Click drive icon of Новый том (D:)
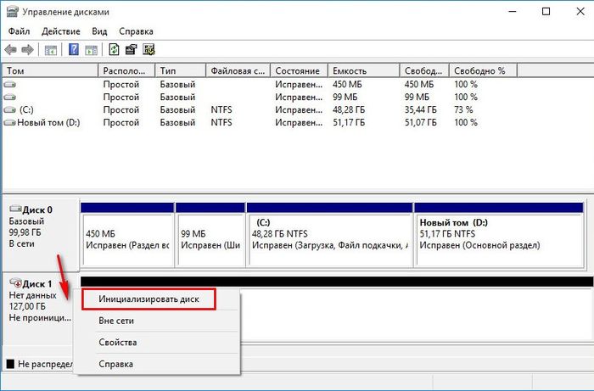The height and width of the screenshot is (391, 594). point(10,123)
